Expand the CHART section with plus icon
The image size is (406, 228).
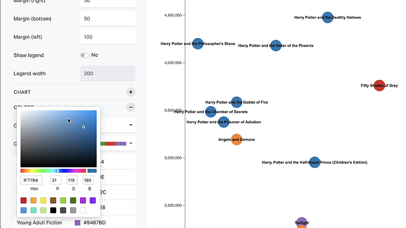[131, 92]
